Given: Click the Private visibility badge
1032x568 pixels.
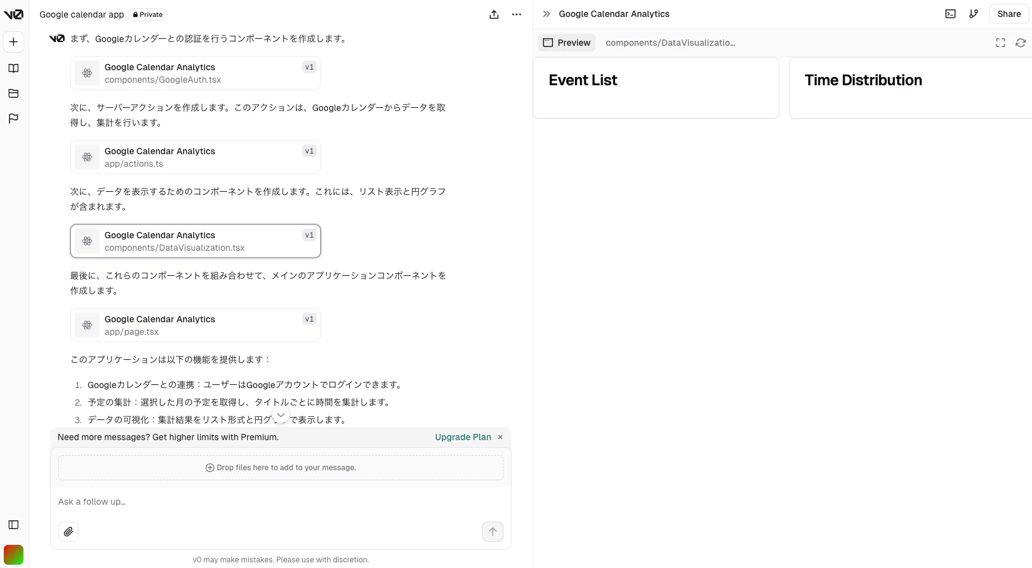Looking at the screenshot, I should [x=147, y=14].
